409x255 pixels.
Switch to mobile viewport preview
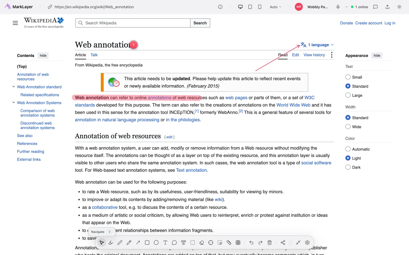point(260,7)
